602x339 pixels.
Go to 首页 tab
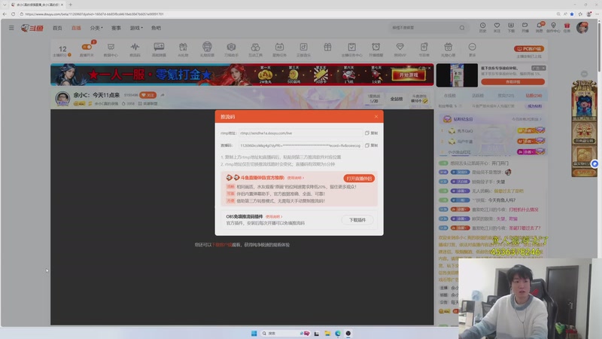pyautogui.click(x=57, y=28)
